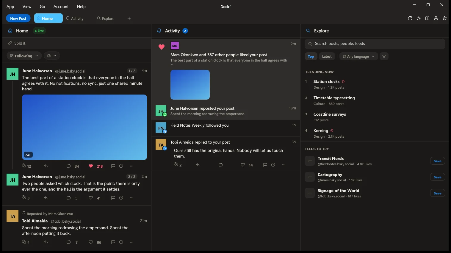
Task: Open the Account menu
Action: (61, 7)
